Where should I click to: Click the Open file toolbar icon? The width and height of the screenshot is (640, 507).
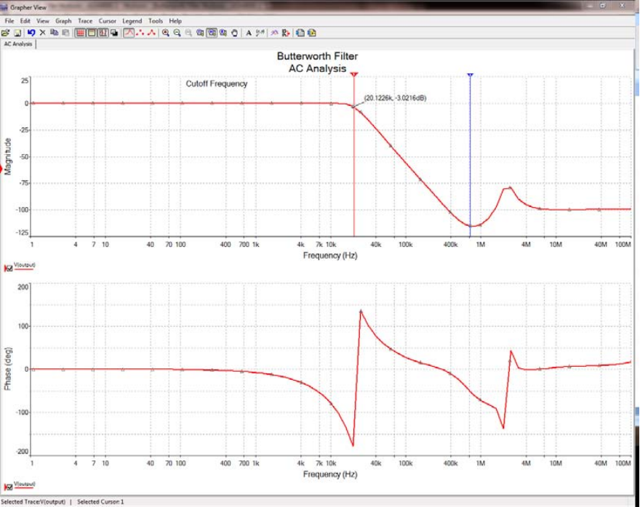pyautogui.click(x=5, y=33)
